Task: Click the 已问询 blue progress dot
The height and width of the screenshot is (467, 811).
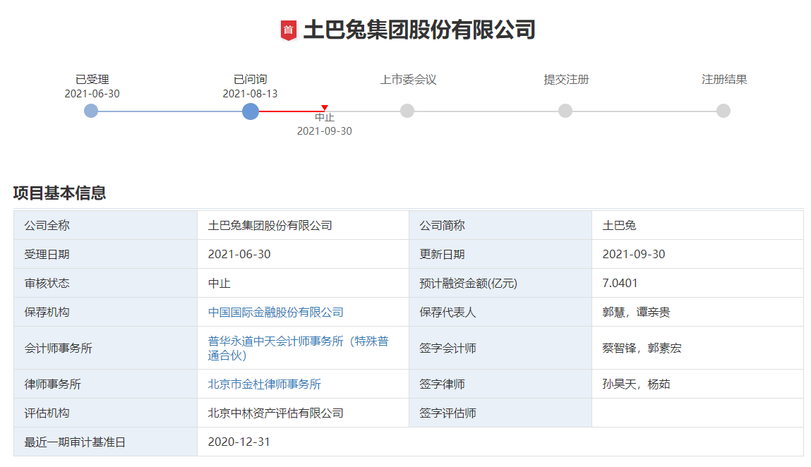Action: coord(251,111)
